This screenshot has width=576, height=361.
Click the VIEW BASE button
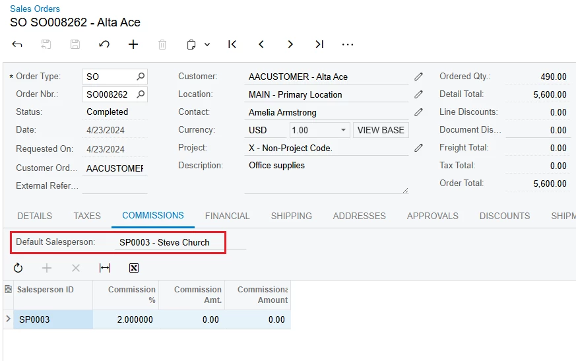(x=381, y=130)
